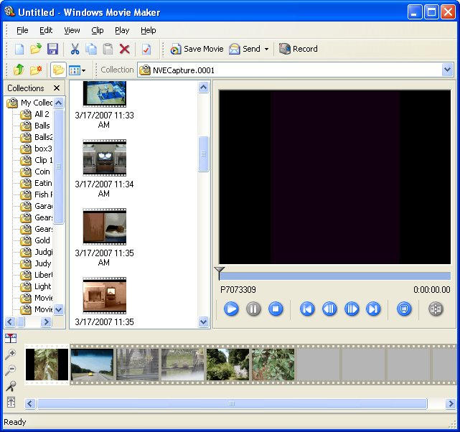Open the Edit menu
The image size is (460, 432).
click(x=46, y=30)
